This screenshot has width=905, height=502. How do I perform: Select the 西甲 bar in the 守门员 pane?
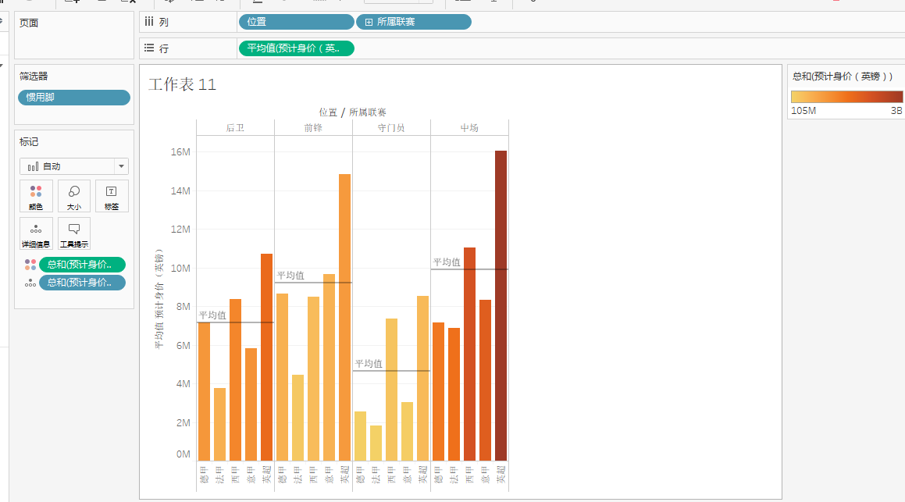pyautogui.click(x=391, y=390)
